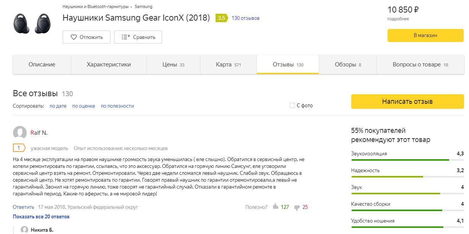Screen dimensions: 469x234
Task: Click the Сравнить compare button
Action: [138, 37]
